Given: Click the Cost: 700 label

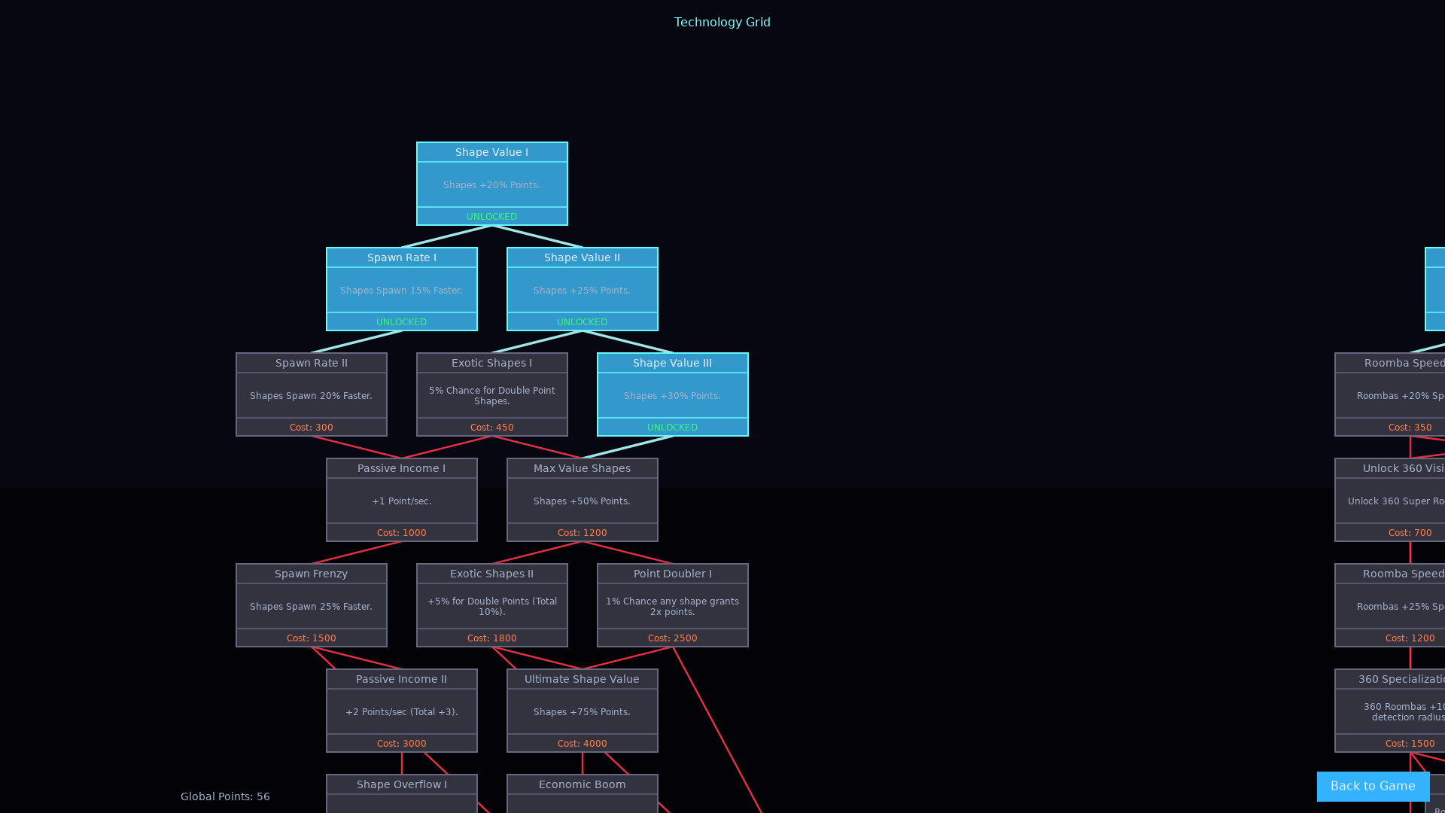Looking at the screenshot, I should click(x=1410, y=533).
